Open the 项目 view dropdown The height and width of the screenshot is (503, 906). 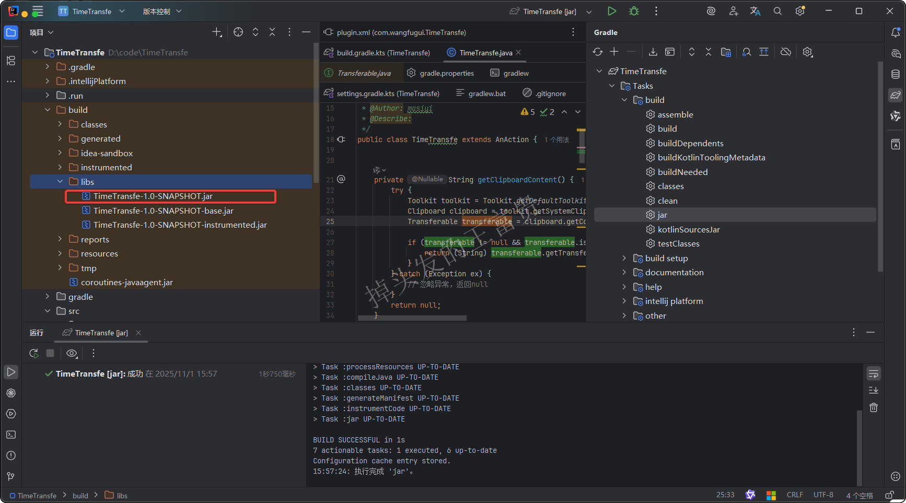click(42, 32)
